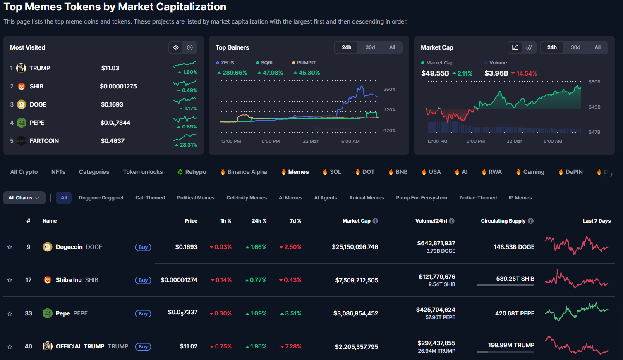Open Dogecoin 7-day sparkline chart
Image resolution: width=623 pixels, height=360 pixels.
click(577, 245)
